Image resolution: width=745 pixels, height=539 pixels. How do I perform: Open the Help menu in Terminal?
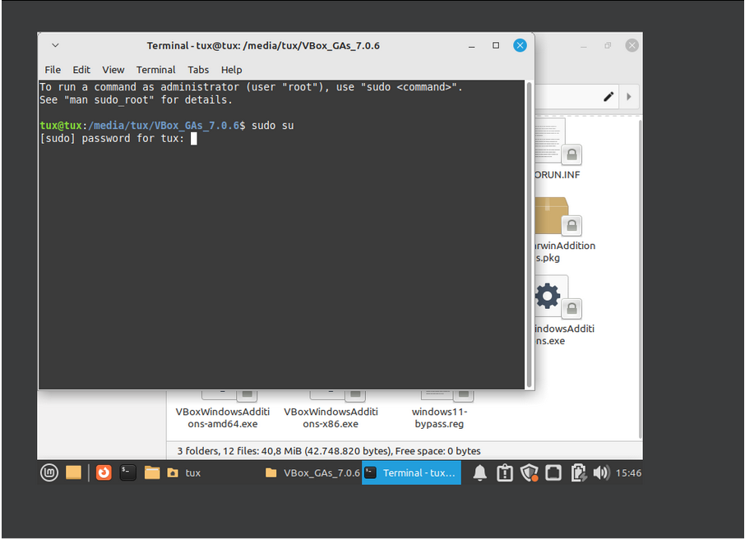pos(231,70)
